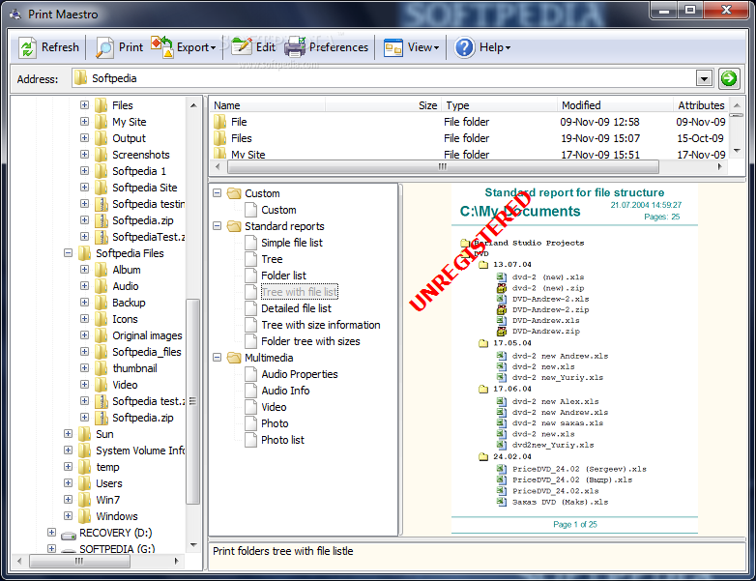Viewport: 756px width, 581px height.
Task: Expand the My Site folder node
Action: (84, 122)
